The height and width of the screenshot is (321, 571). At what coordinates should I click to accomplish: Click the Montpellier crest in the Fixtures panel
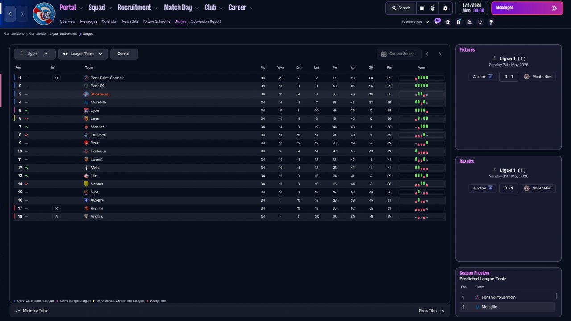[x=527, y=77]
